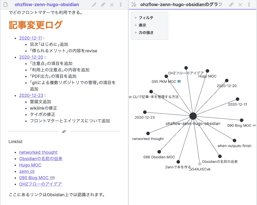
Task: Select the 096 Obsidian MOC graph node
Action: point(159,152)
